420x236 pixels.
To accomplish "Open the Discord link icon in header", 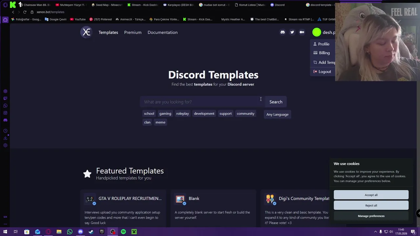I will click(x=283, y=32).
